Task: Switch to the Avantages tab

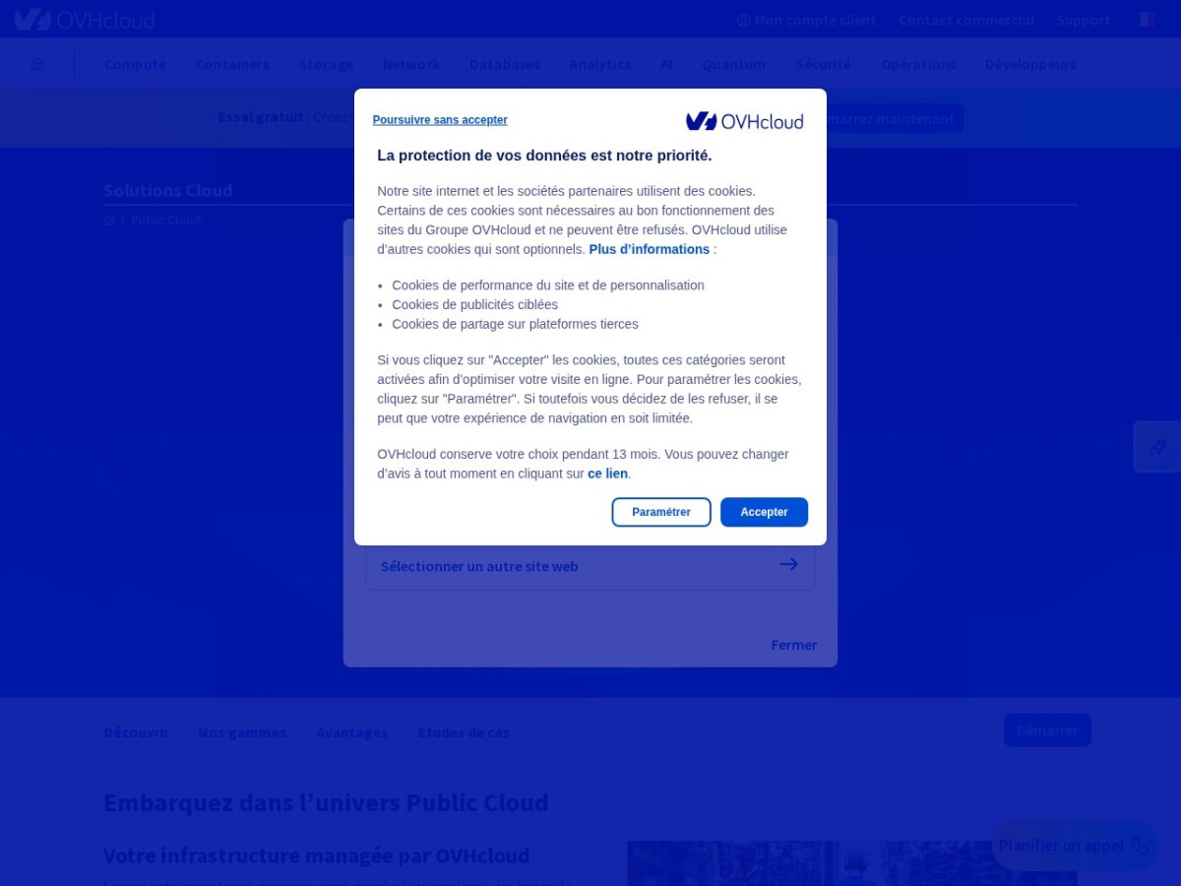Action: (x=351, y=732)
